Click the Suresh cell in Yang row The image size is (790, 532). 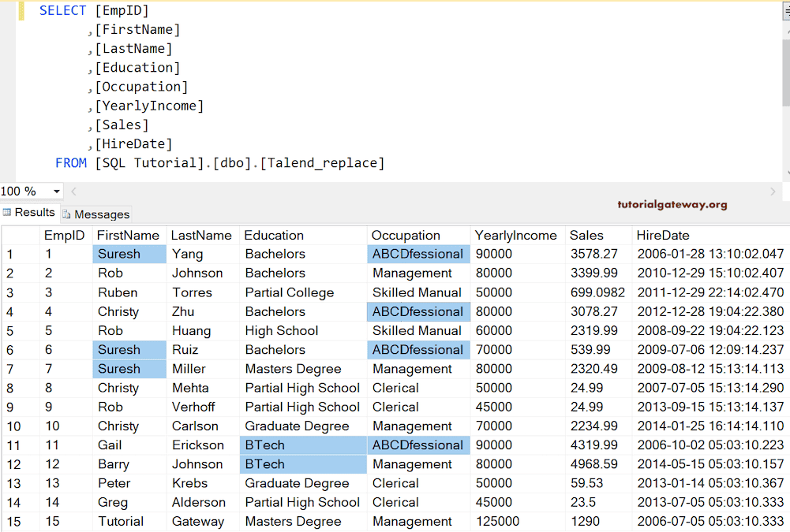tap(129, 254)
